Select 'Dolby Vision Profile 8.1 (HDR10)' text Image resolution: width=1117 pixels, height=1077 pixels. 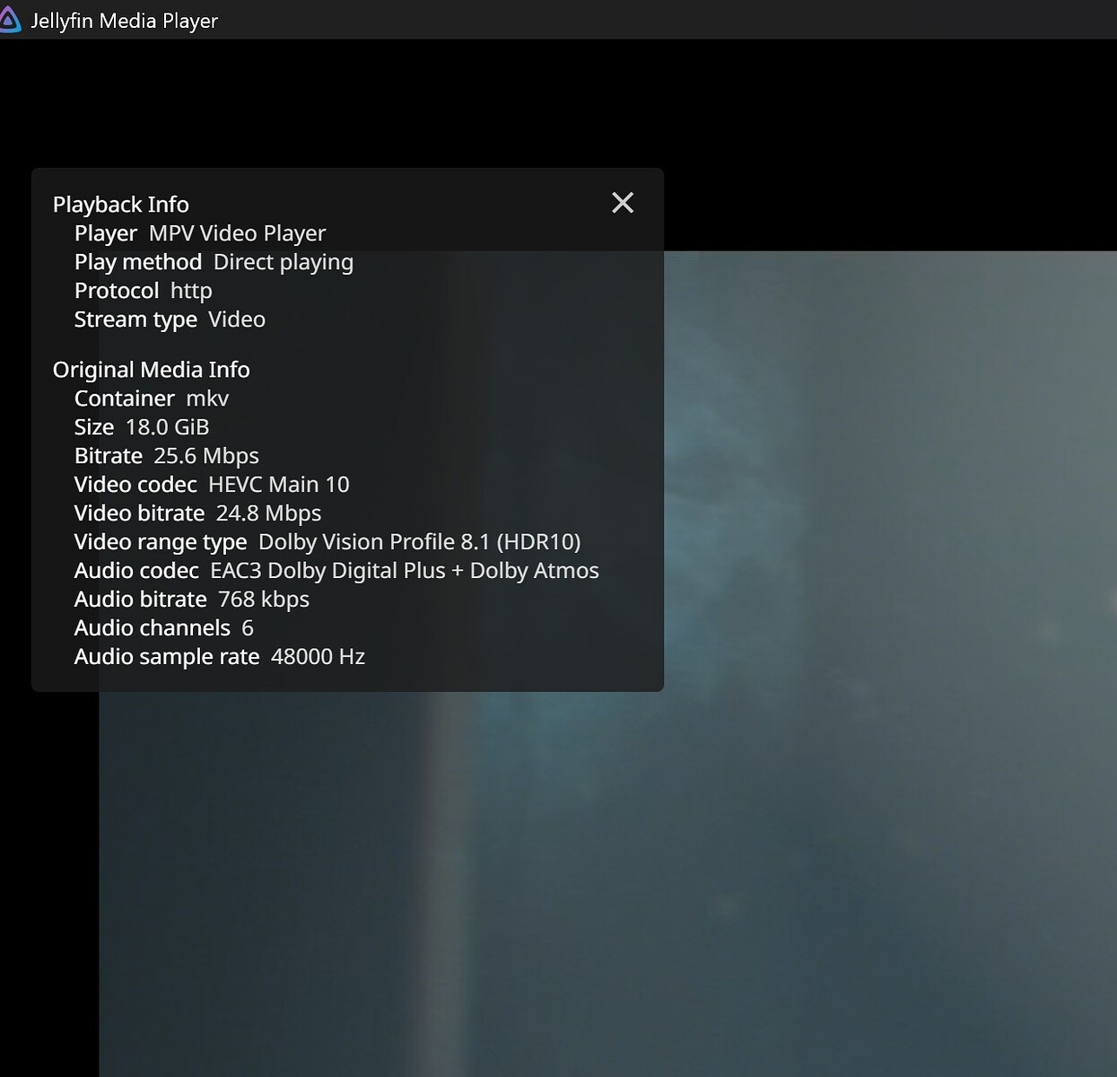click(x=420, y=542)
